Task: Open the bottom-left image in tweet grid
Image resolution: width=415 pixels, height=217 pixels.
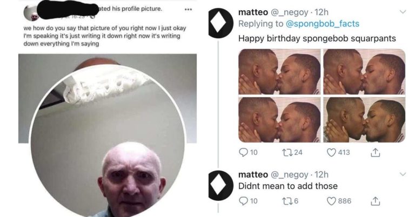Action: pos(279,119)
